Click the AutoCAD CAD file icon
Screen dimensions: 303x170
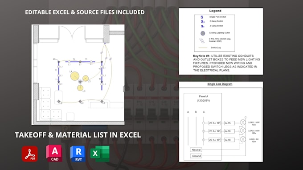tap(54, 153)
